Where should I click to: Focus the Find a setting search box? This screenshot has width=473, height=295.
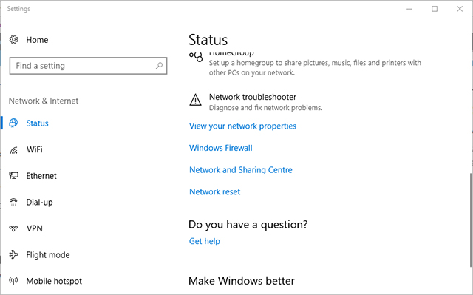click(88, 66)
